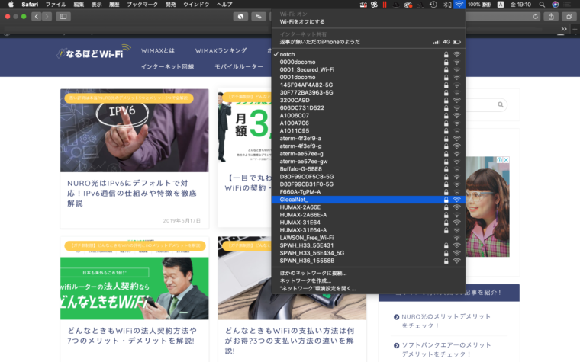Select SPWH_H33_56E431 network
Image resolution: width=580 pixels, height=362 pixels.
point(368,245)
